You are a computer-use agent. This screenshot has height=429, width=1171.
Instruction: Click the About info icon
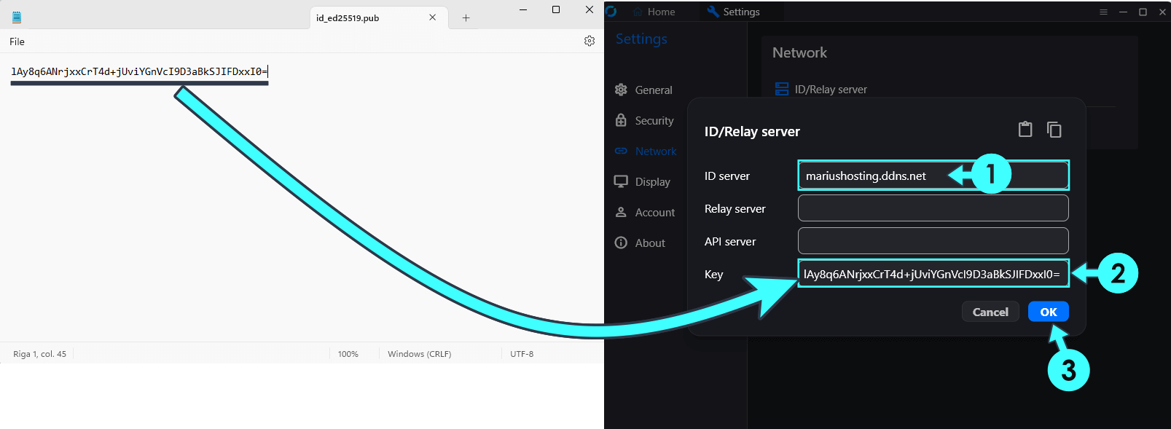pyautogui.click(x=621, y=243)
